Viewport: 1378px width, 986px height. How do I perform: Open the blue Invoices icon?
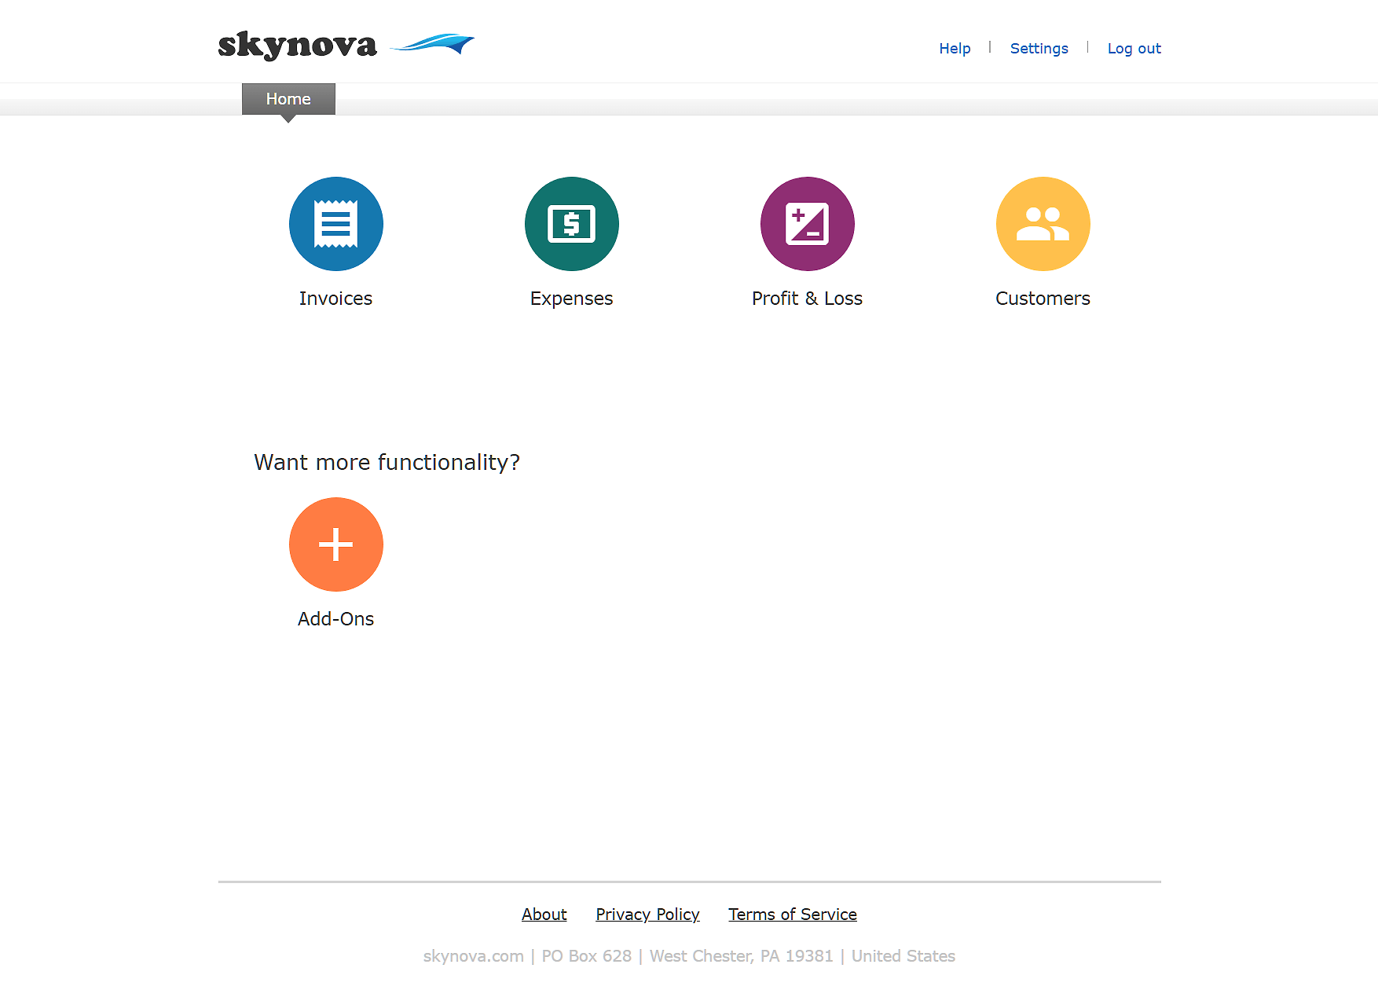click(x=336, y=224)
